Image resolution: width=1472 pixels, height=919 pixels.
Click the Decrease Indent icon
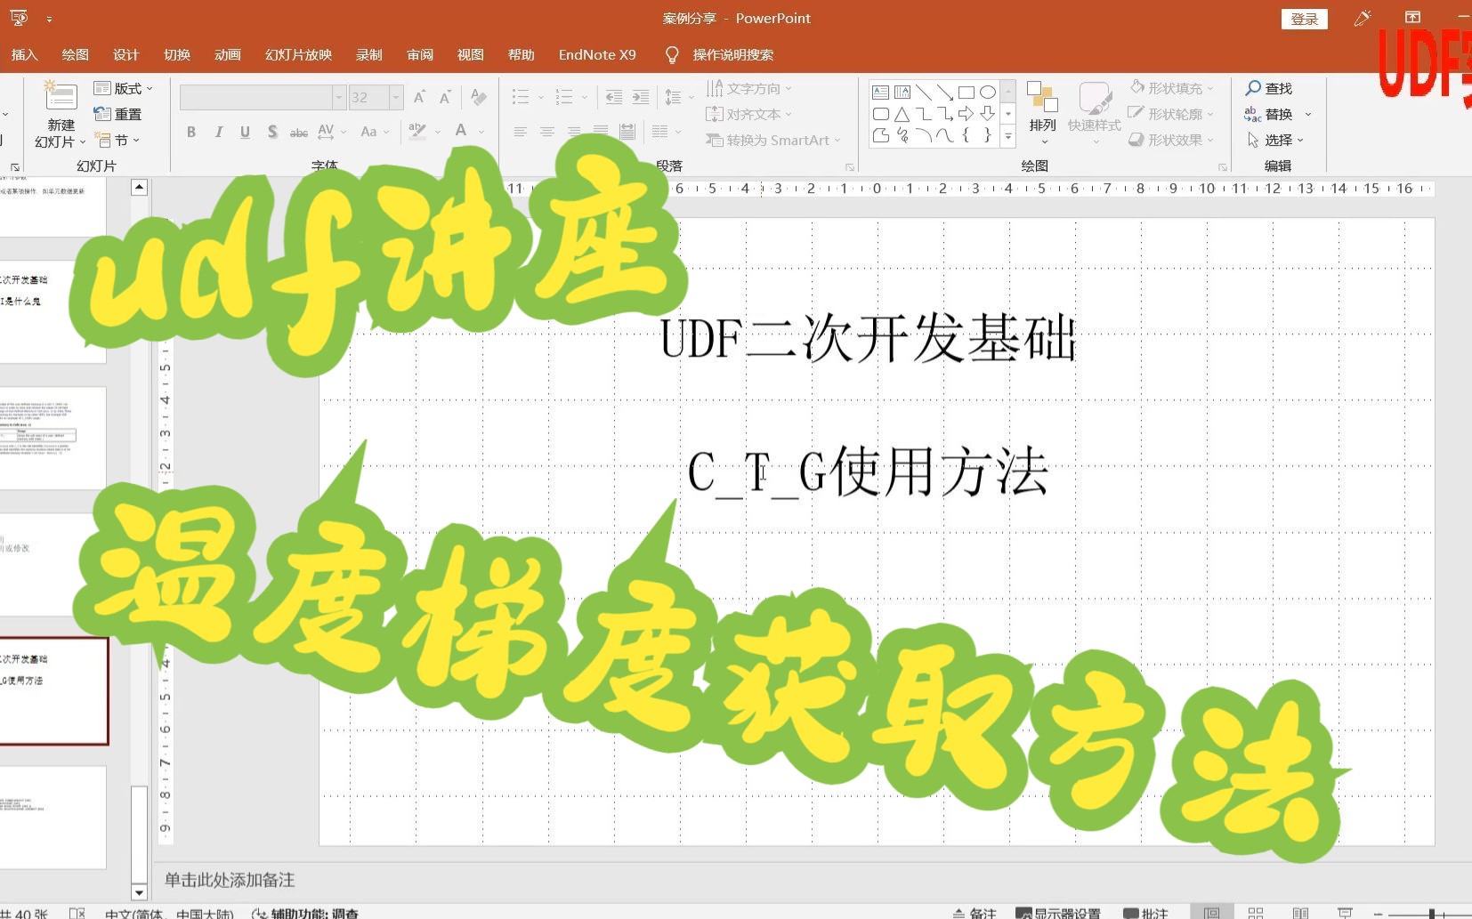pos(614,97)
